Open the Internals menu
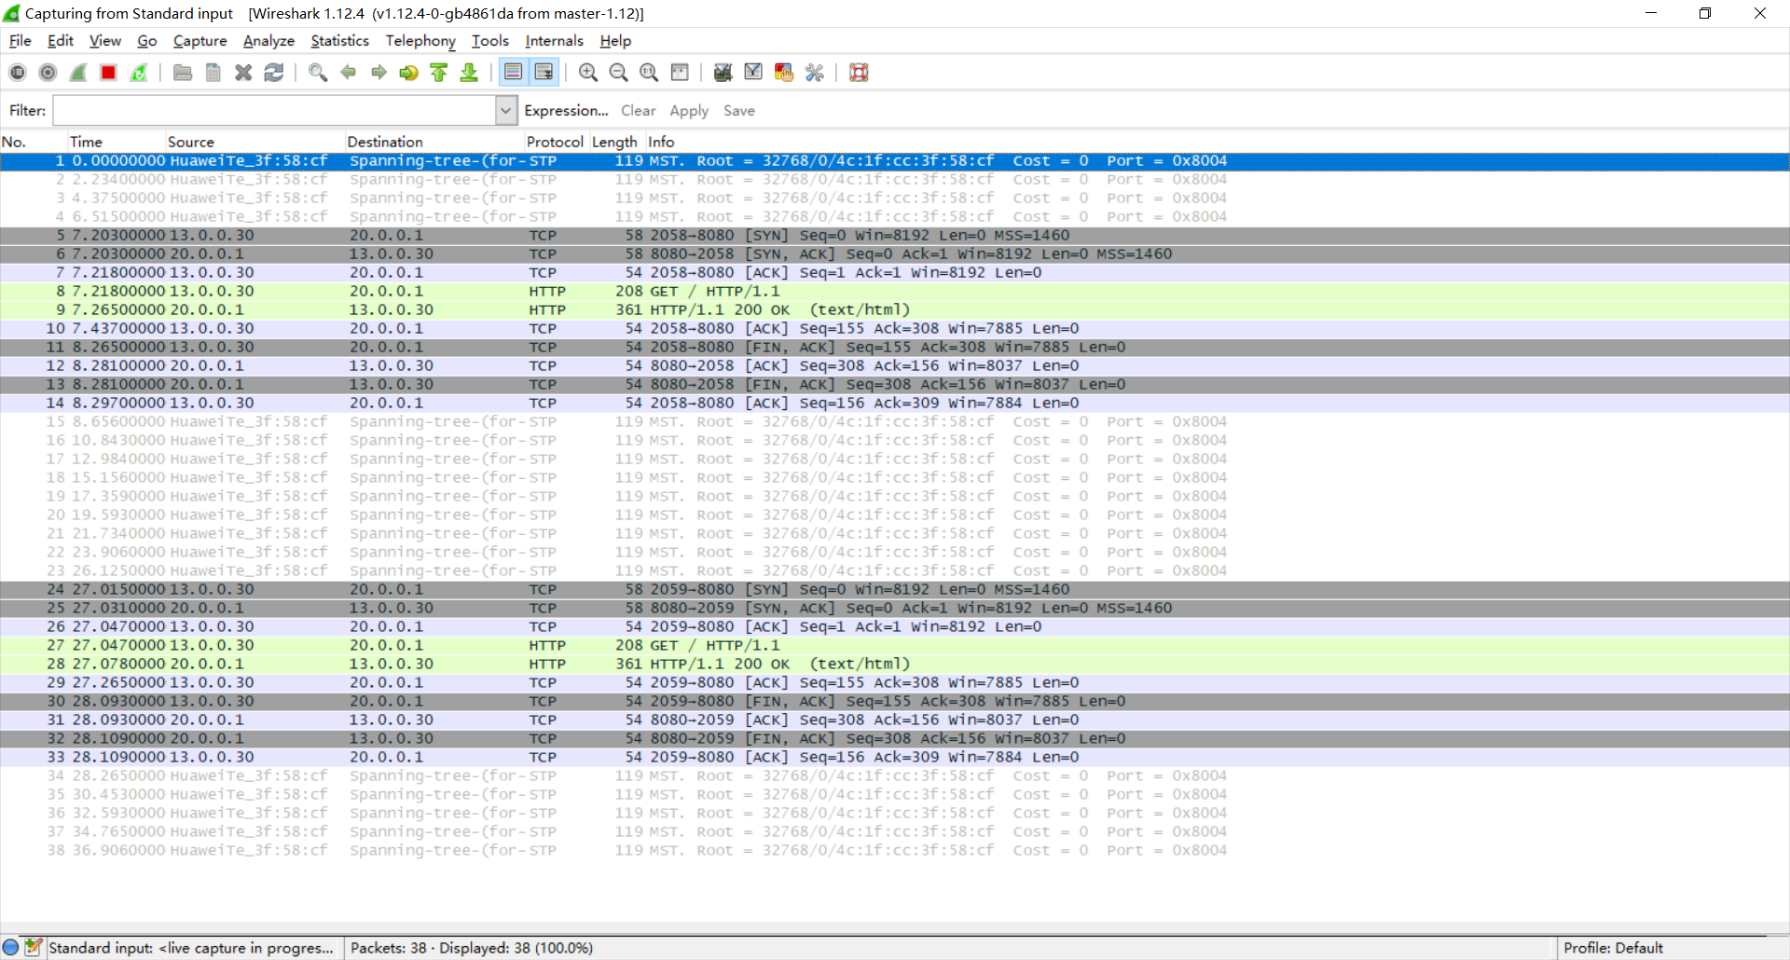This screenshot has width=1790, height=960. pos(554,41)
